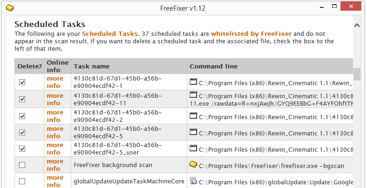
Task: Click the scroll up arrow of the scrollbar
Action: (x=357, y=25)
